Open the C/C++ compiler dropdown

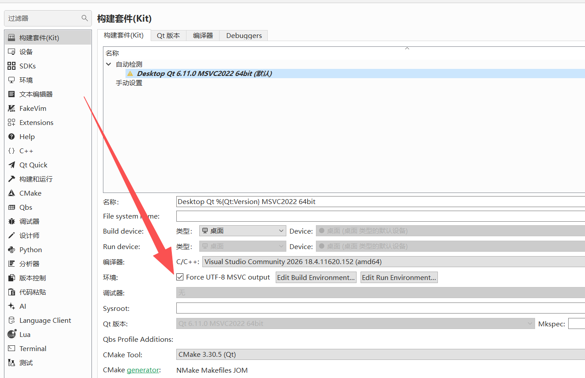tap(393, 262)
